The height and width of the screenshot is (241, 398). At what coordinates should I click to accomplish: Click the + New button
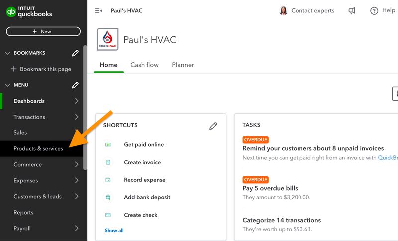pyautogui.click(x=43, y=31)
